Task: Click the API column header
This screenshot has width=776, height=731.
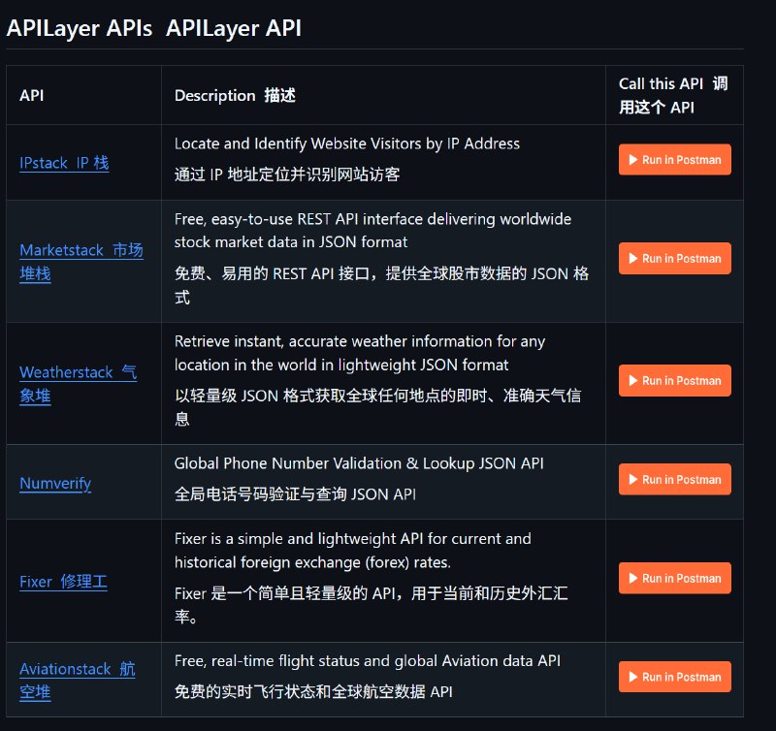Action: [x=31, y=95]
